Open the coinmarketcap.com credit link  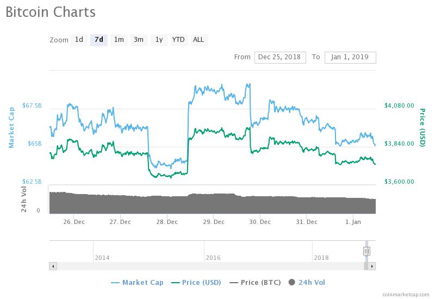[405, 294]
